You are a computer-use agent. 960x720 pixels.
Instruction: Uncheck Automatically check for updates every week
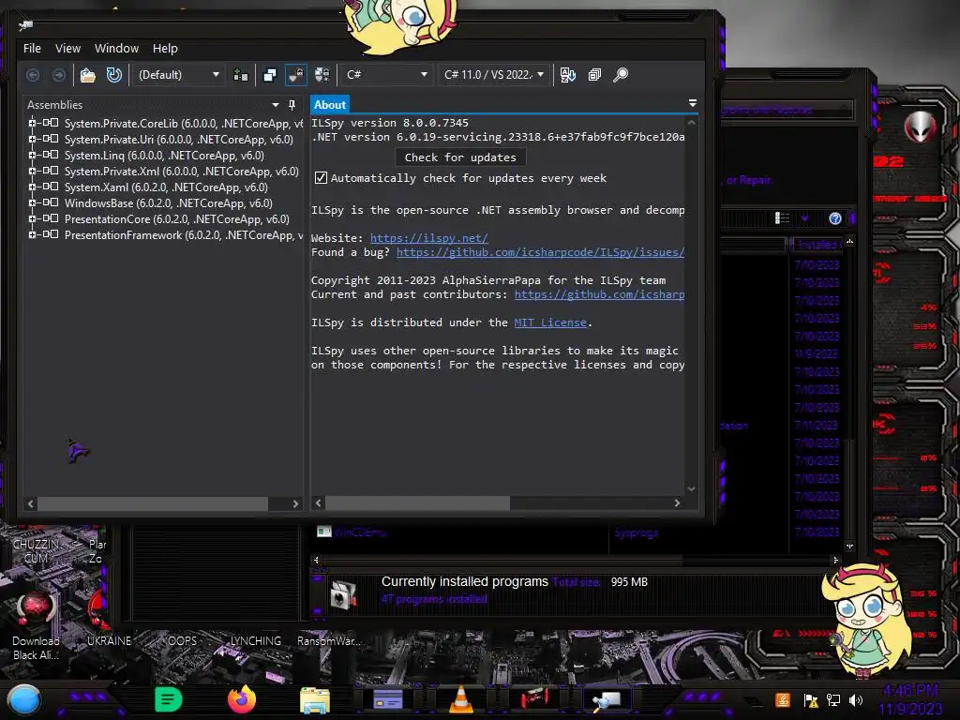tap(321, 178)
